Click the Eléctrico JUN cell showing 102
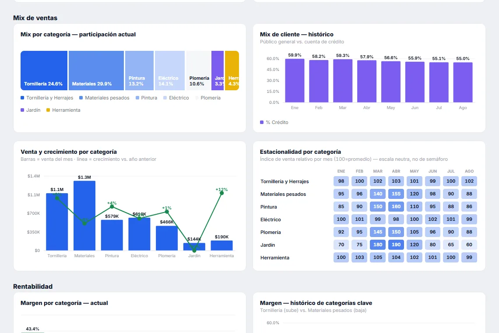 click(432, 219)
